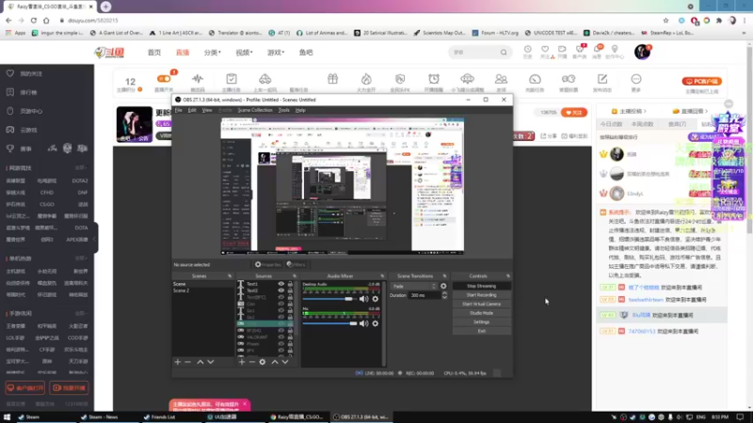
Task: Click the gift box icon in the Douyu streamer toolbar
Action: [x=332, y=79]
